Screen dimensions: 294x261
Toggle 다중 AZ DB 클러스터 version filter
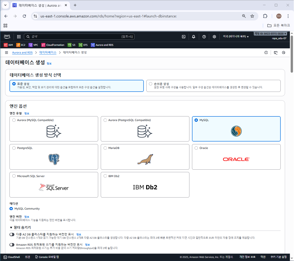12,234
